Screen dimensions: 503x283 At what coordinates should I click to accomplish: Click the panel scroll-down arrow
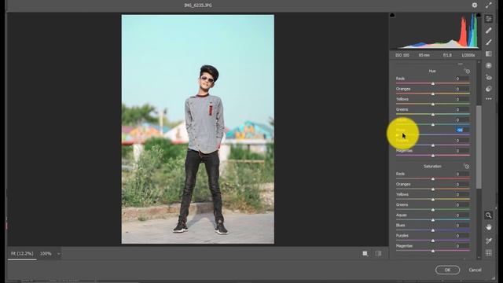click(479, 257)
